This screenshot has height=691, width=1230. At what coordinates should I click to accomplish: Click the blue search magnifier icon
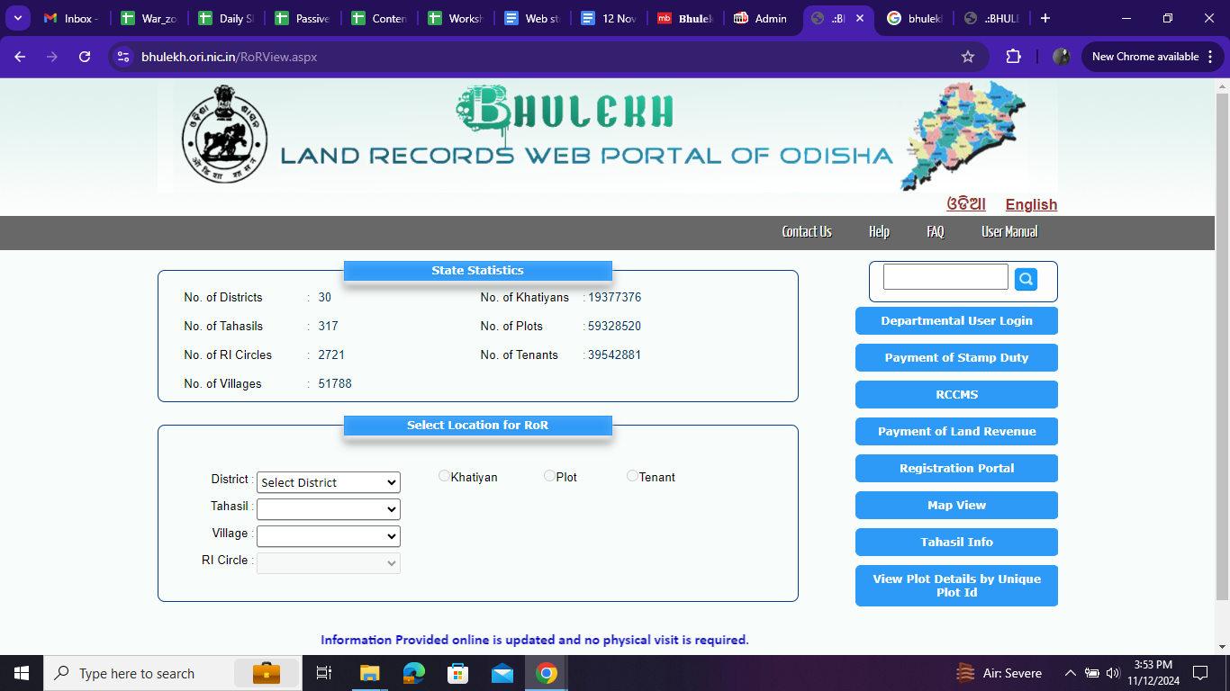pos(1026,279)
